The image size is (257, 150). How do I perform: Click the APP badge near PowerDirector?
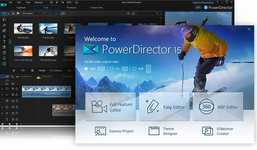(x=198, y=8)
